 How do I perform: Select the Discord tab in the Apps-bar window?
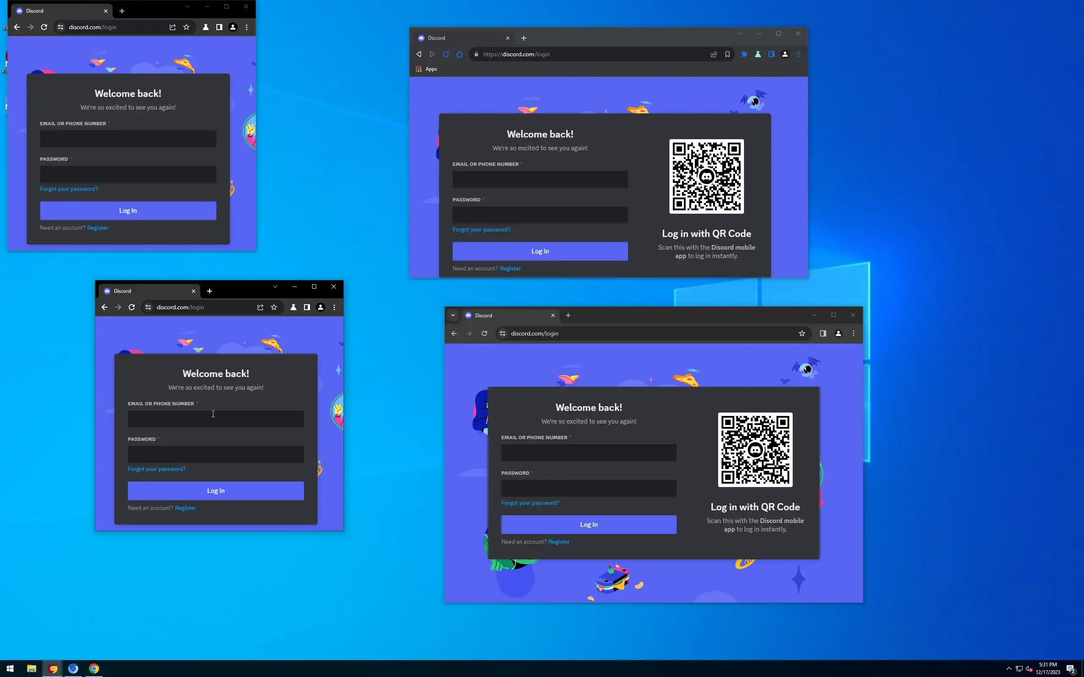pyautogui.click(x=462, y=38)
